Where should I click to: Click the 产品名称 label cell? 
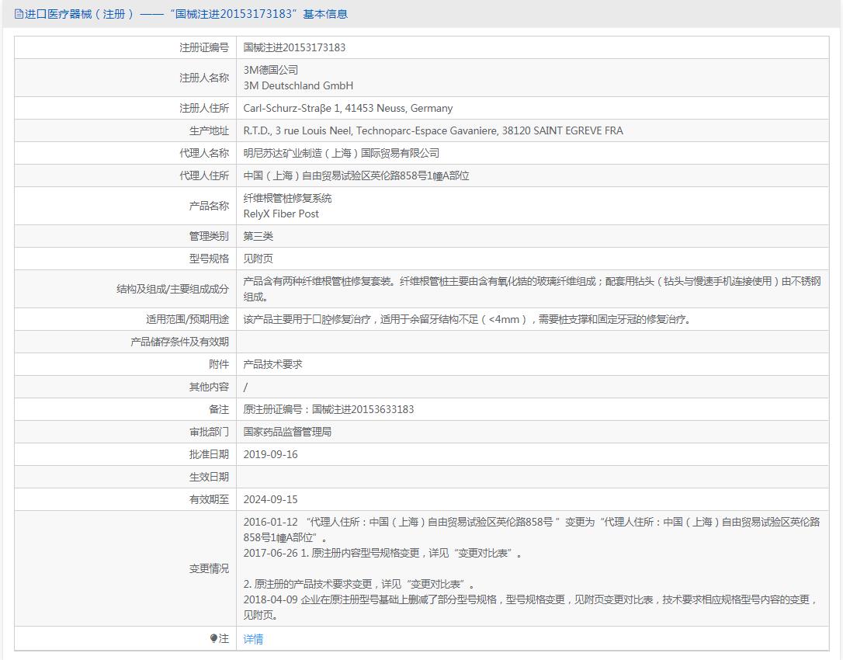(x=125, y=206)
